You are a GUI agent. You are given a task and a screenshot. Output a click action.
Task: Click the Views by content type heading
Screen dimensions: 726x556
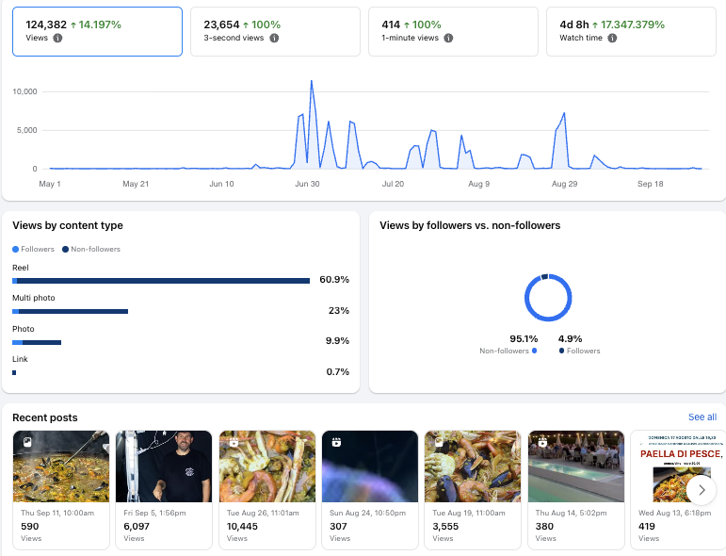(68, 225)
